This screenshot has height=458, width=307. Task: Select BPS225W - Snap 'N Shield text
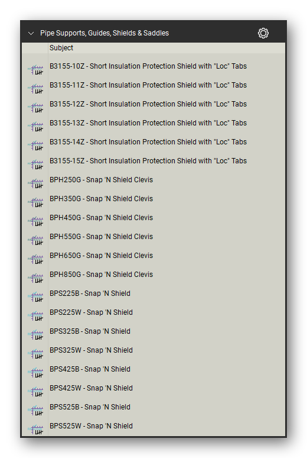pyautogui.click(x=91, y=312)
